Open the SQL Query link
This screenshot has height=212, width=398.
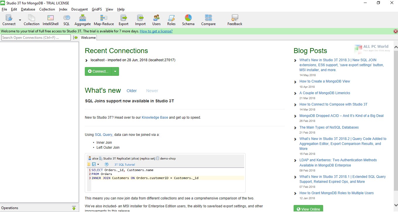[104, 135]
